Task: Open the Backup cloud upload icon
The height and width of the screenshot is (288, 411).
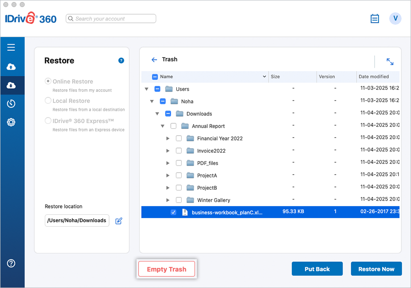Action: click(x=11, y=67)
